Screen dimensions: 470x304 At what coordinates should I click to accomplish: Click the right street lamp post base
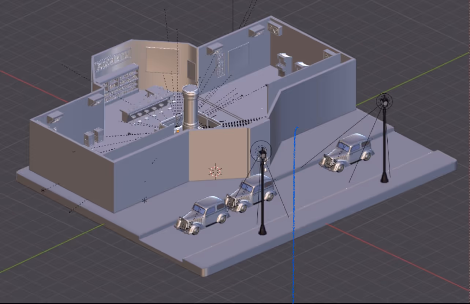384,179
